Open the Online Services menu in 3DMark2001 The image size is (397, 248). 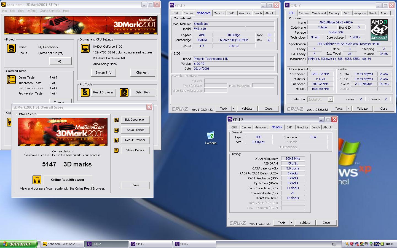(x=50, y=11)
